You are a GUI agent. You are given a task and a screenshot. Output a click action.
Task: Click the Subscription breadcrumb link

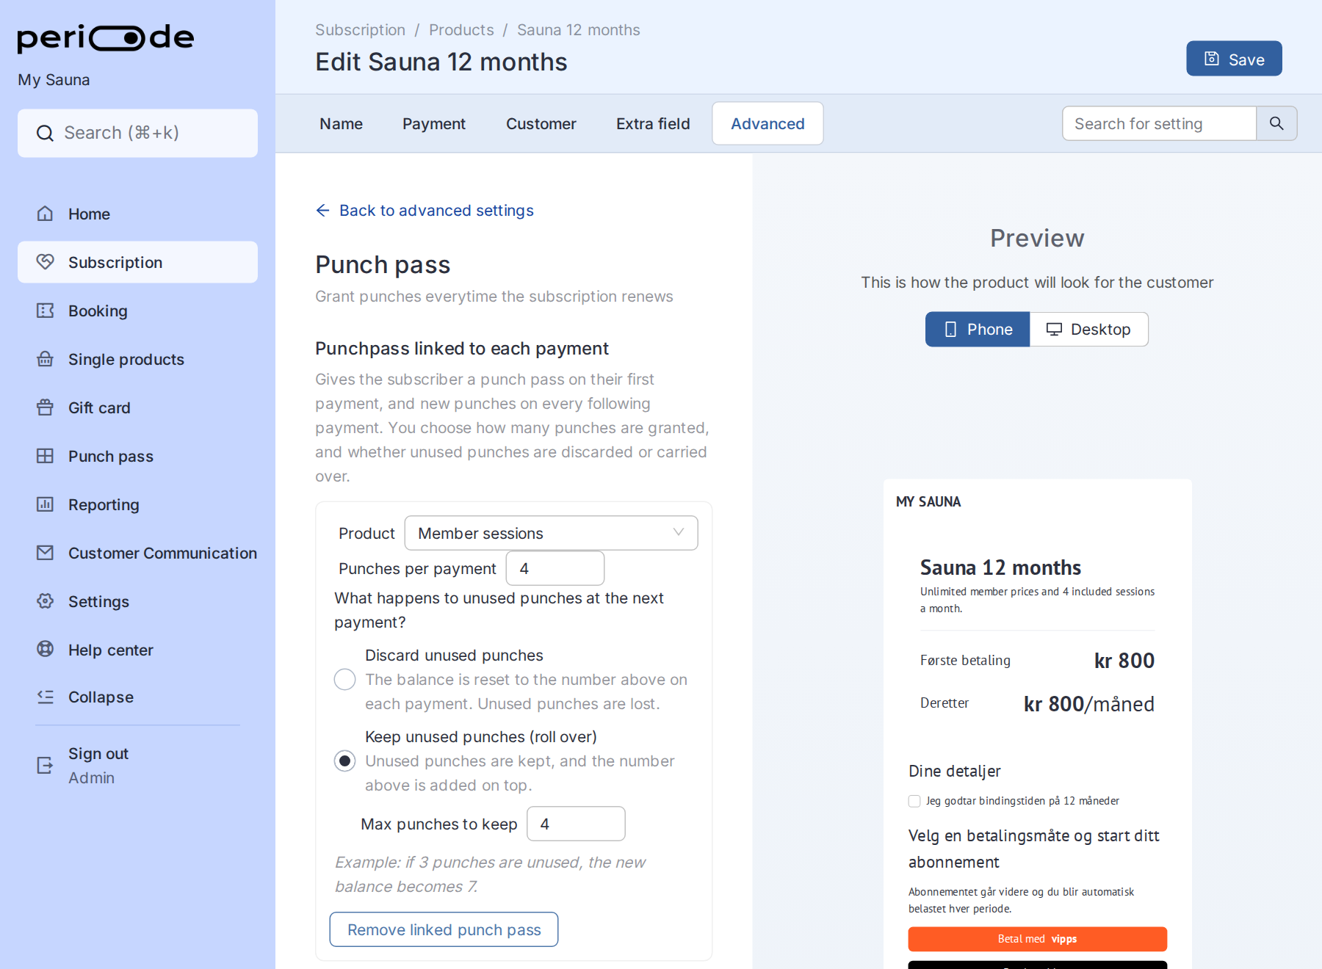pyautogui.click(x=360, y=30)
